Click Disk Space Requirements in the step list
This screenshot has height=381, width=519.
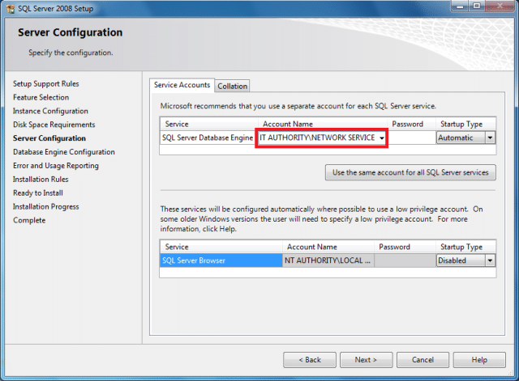(54, 125)
